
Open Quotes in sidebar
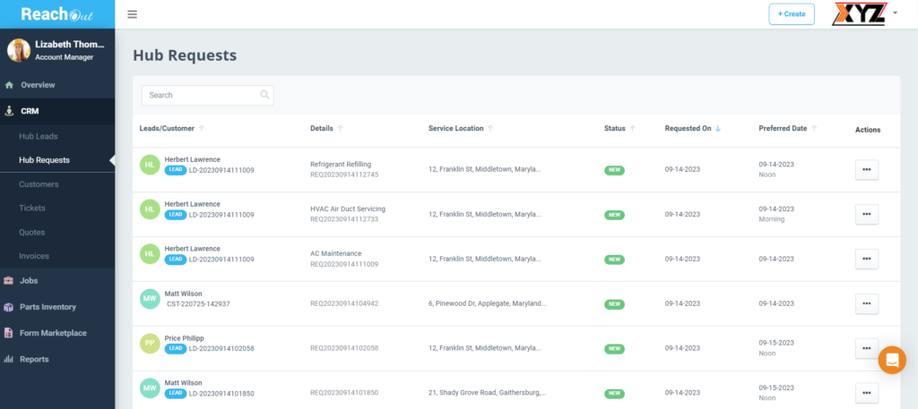click(31, 232)
